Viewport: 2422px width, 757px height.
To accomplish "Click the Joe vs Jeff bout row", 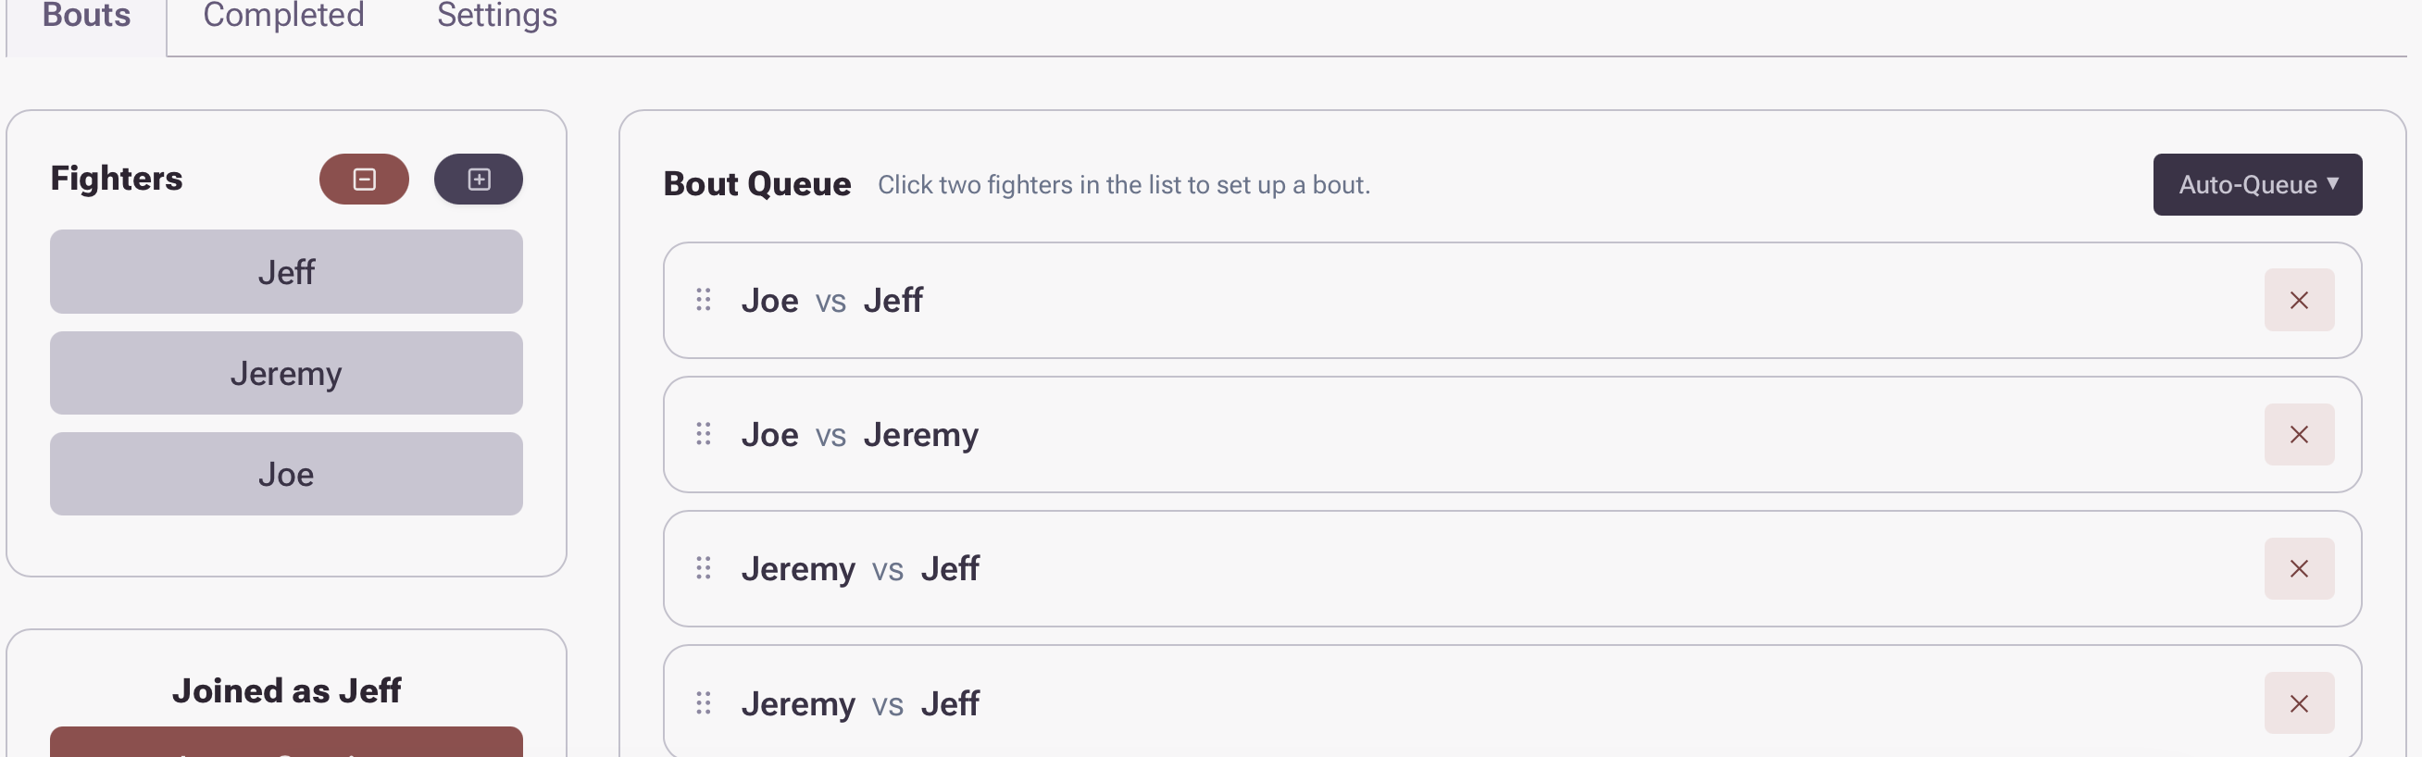I will point(1504,300).
